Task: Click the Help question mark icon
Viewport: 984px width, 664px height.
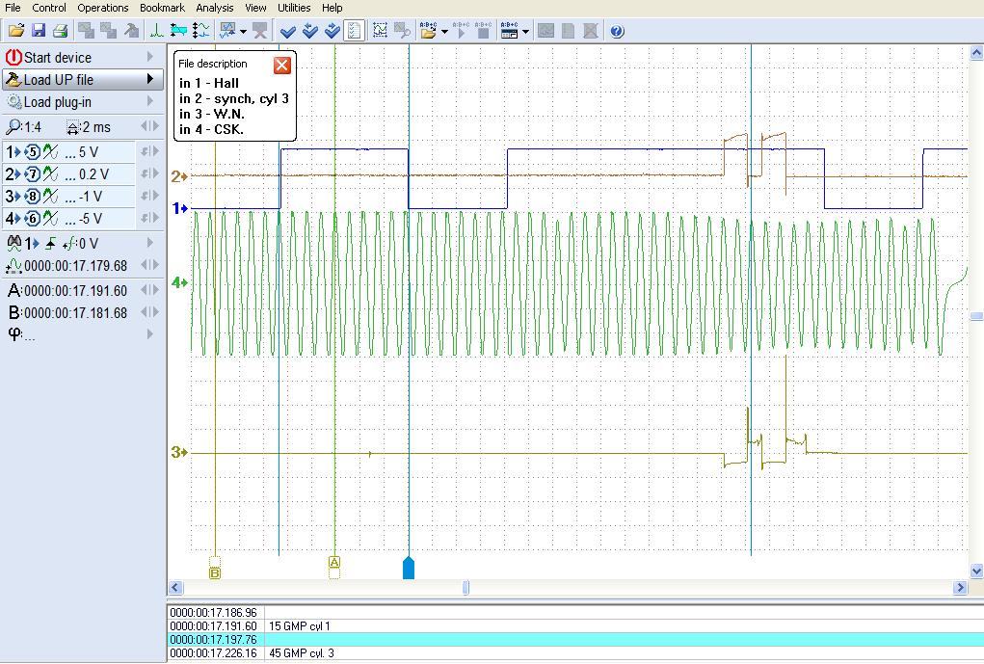Action: (617, 31)
